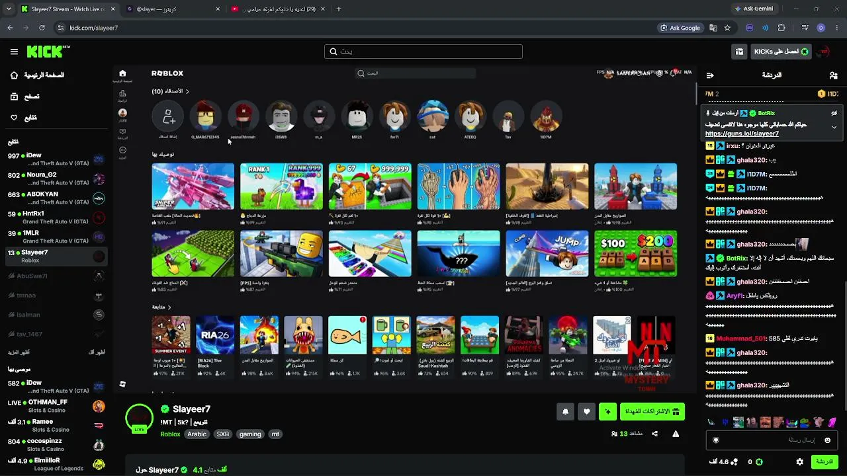Image resolution: width=847 pixels, height=476 pixels.
Task: Click the get KICKs button
Action: pyautogui.click(x=781, y=52)
